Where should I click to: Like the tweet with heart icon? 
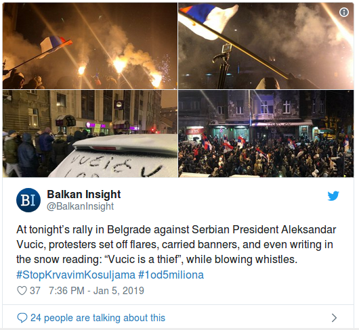tap(22, 291)
